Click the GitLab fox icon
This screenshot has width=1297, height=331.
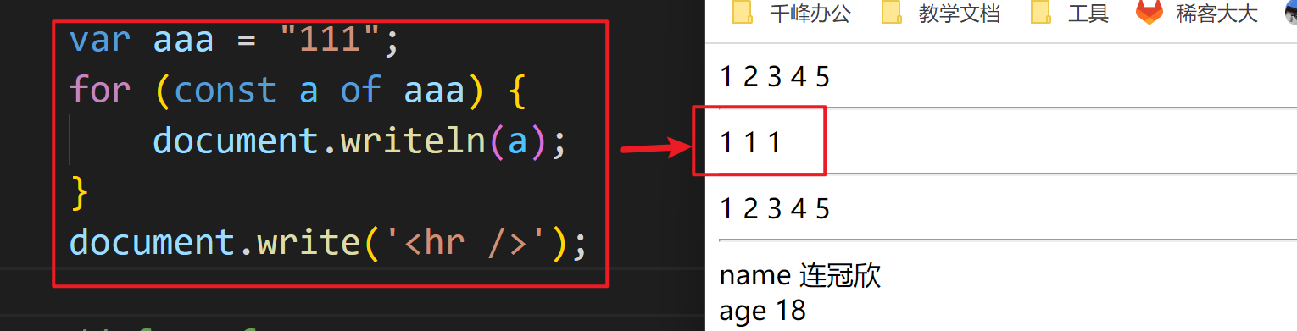pos(1149,13)
